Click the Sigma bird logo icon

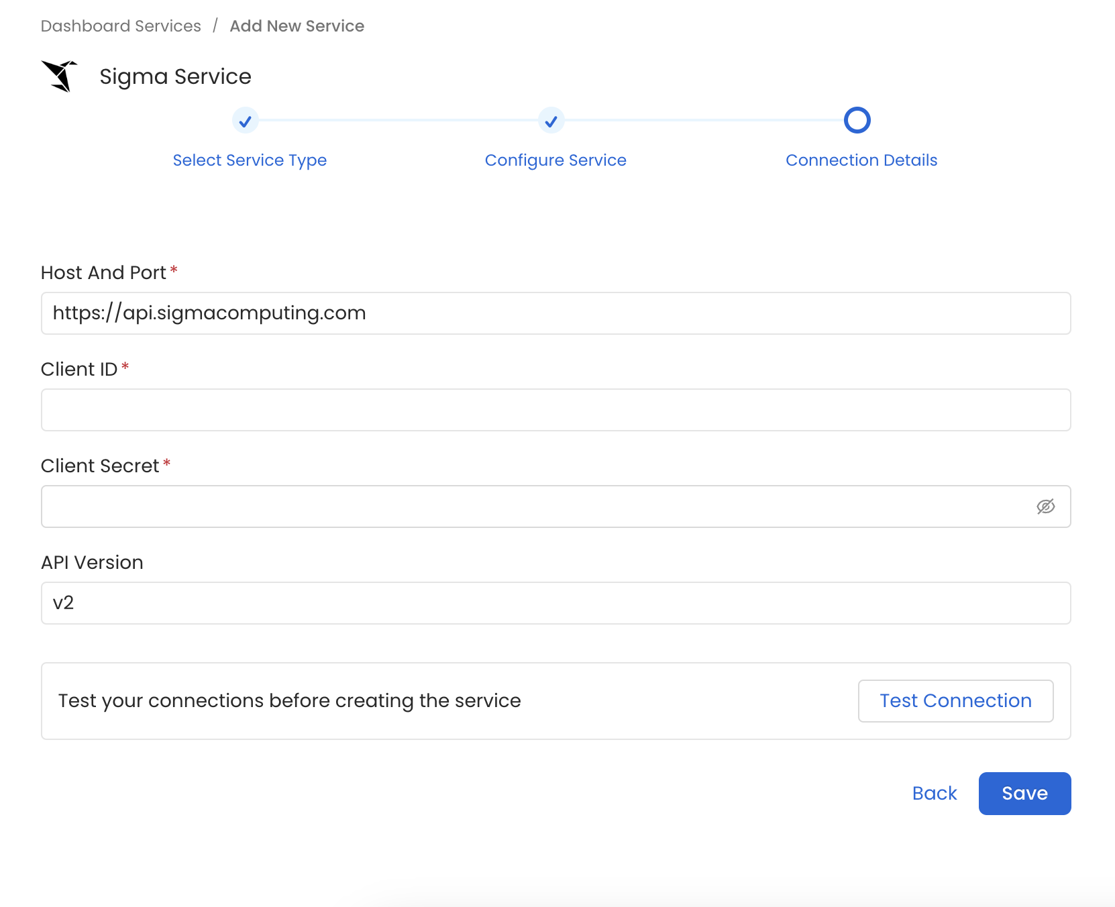point(60,76)
